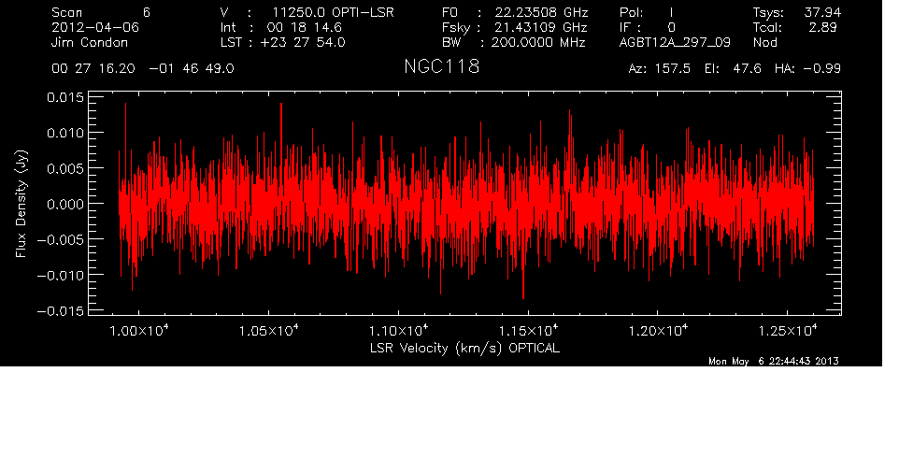
Task: Click the -0.010 y-axis tick label
Action: (60, 275)
